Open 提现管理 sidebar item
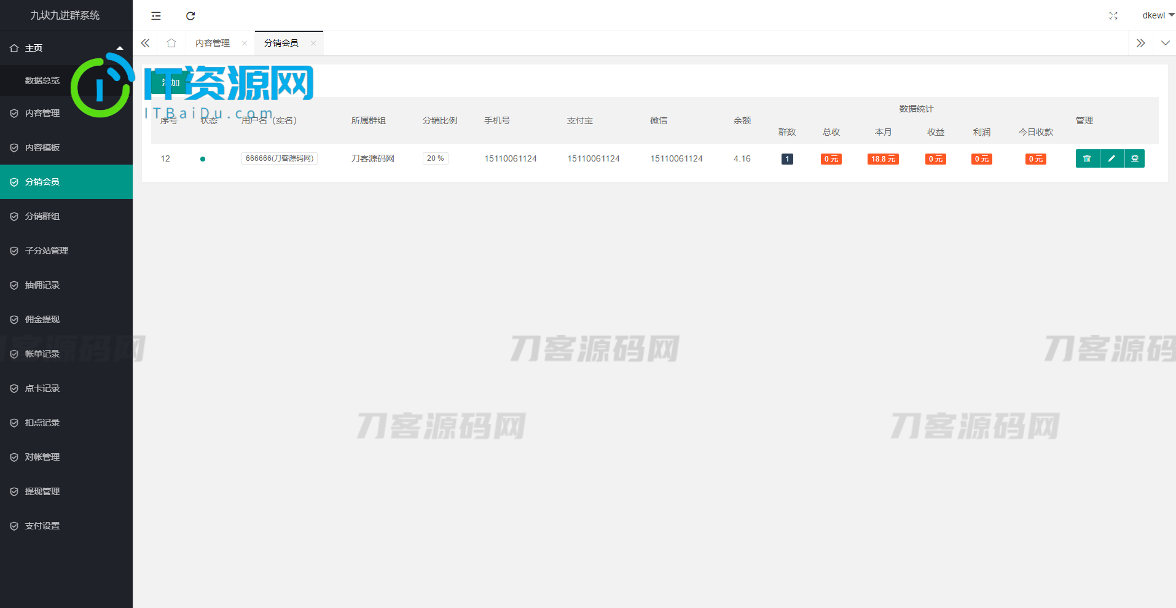 66,491
